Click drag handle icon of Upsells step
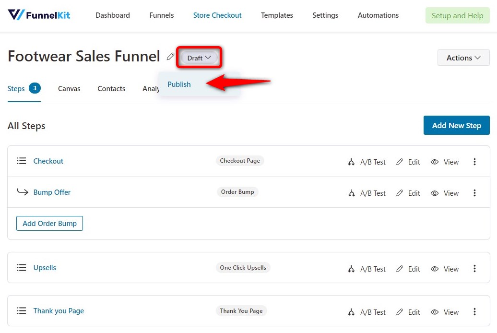497x333 pixels. pos(22,267)
